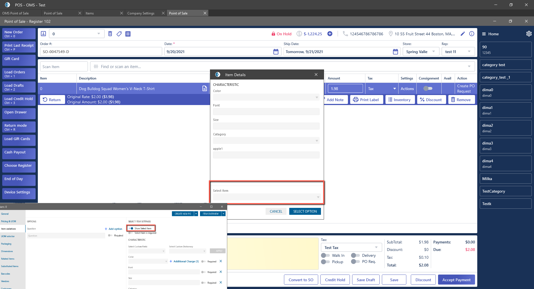Screen dimensions: 534x289
Task: Toggle Required switch for Color characteristic
Action: (204, 261)
